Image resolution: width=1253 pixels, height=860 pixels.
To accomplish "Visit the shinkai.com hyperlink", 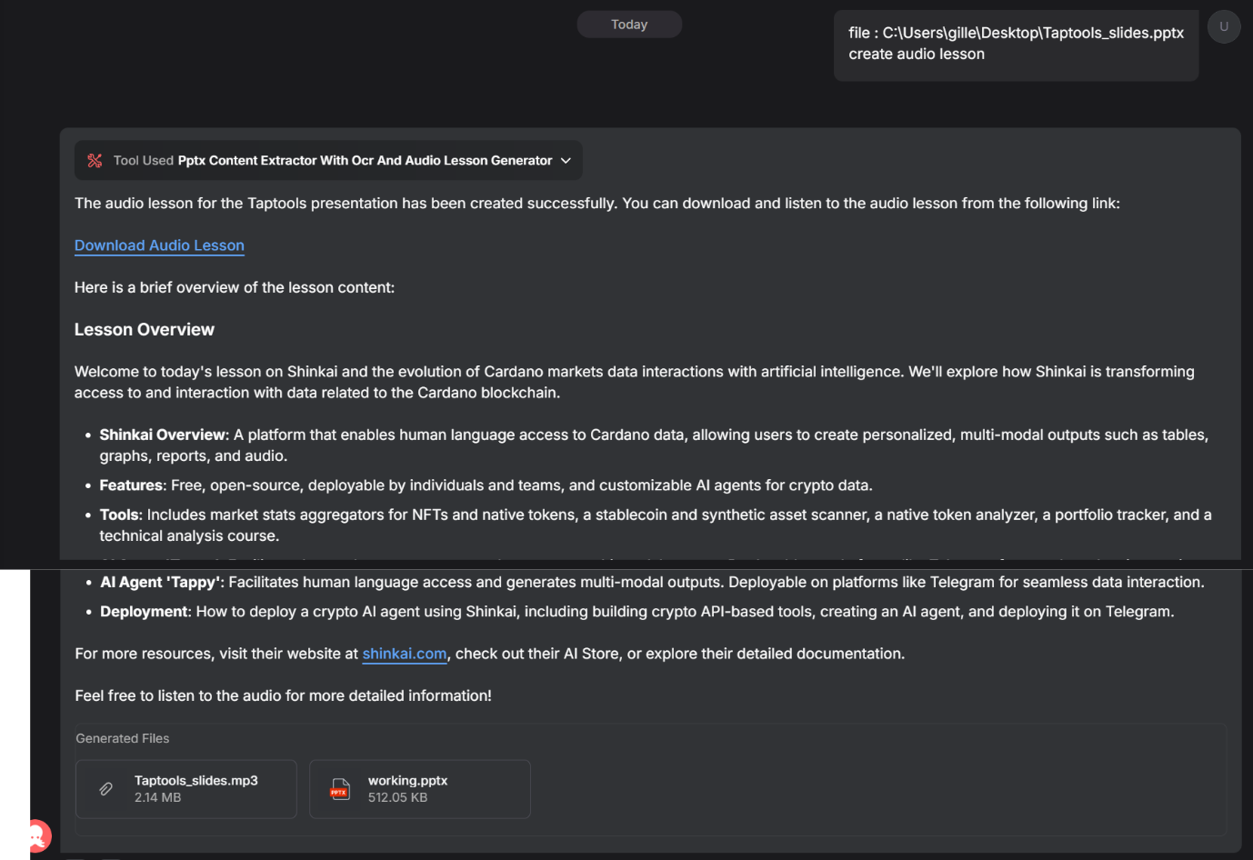I will (405, 654).
